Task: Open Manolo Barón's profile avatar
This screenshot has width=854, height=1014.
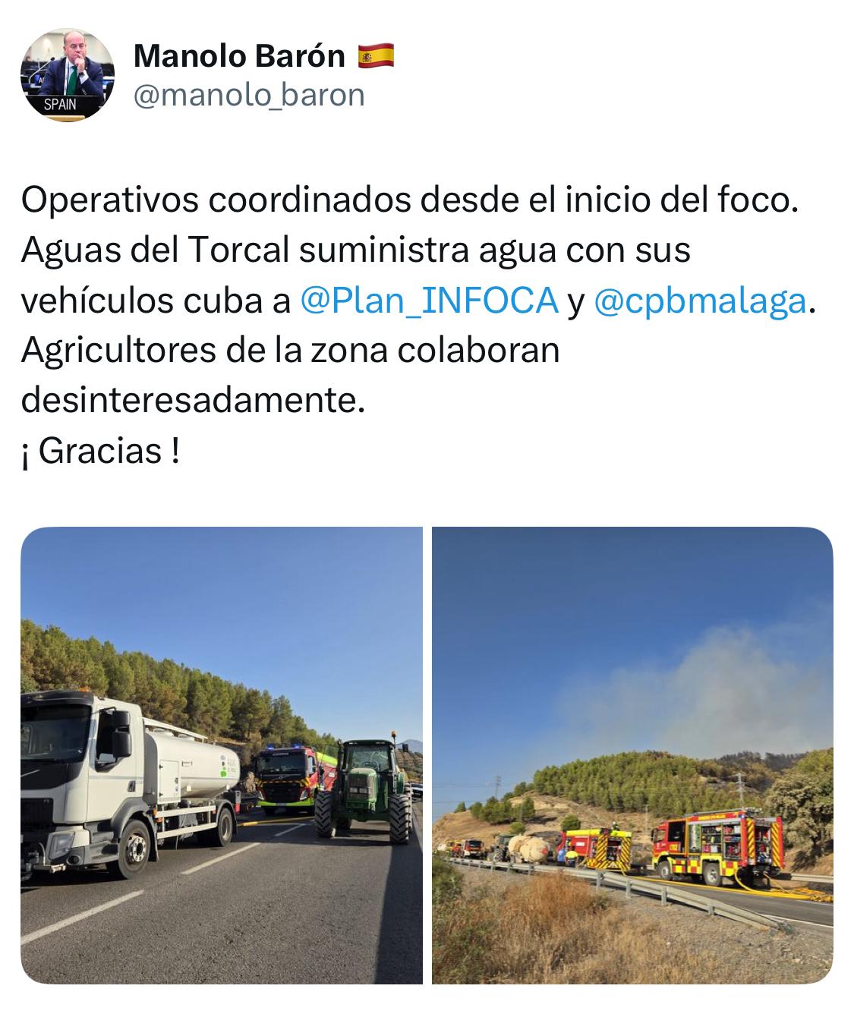Action: pos(67,74)
